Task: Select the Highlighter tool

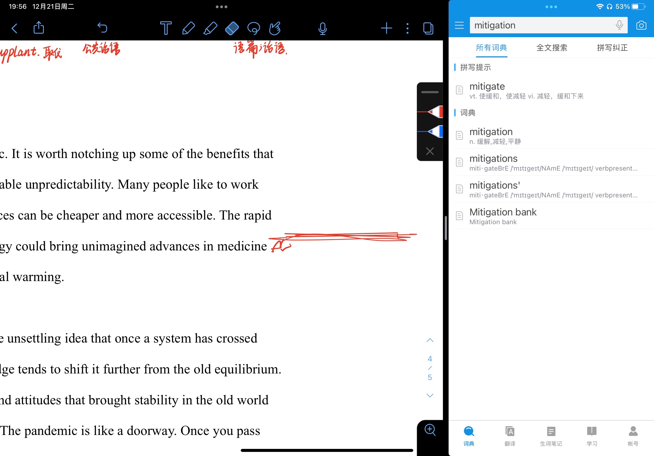Action: click(x=210, y=28)
